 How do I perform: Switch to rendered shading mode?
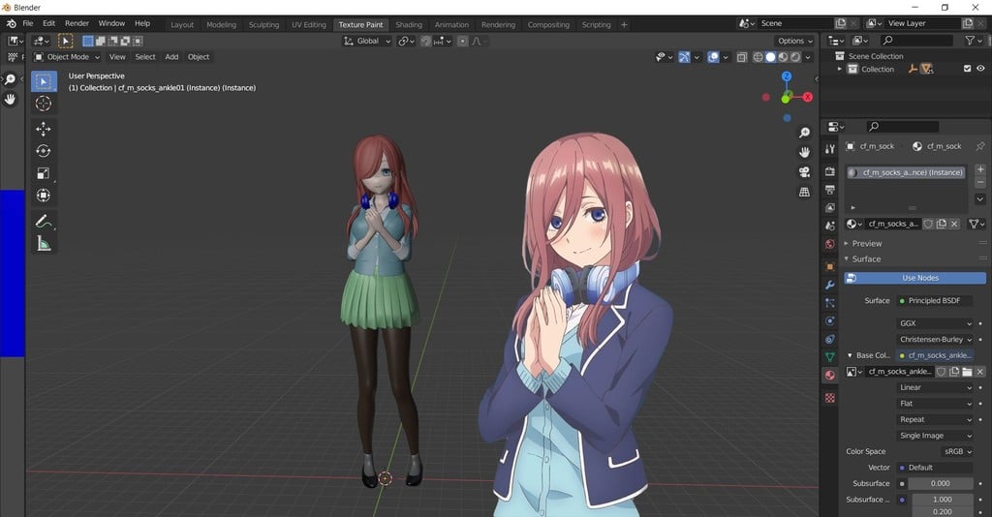795,57
